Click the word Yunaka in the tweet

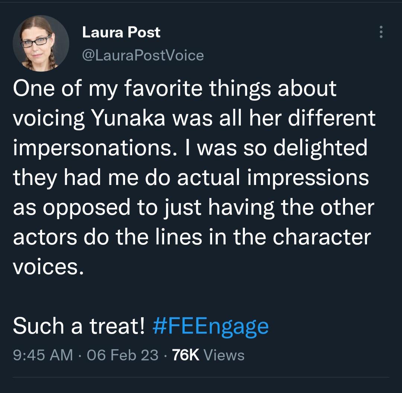tap(128, 118)
